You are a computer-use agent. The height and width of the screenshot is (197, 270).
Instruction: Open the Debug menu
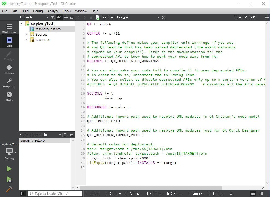(x=38, y=11)
